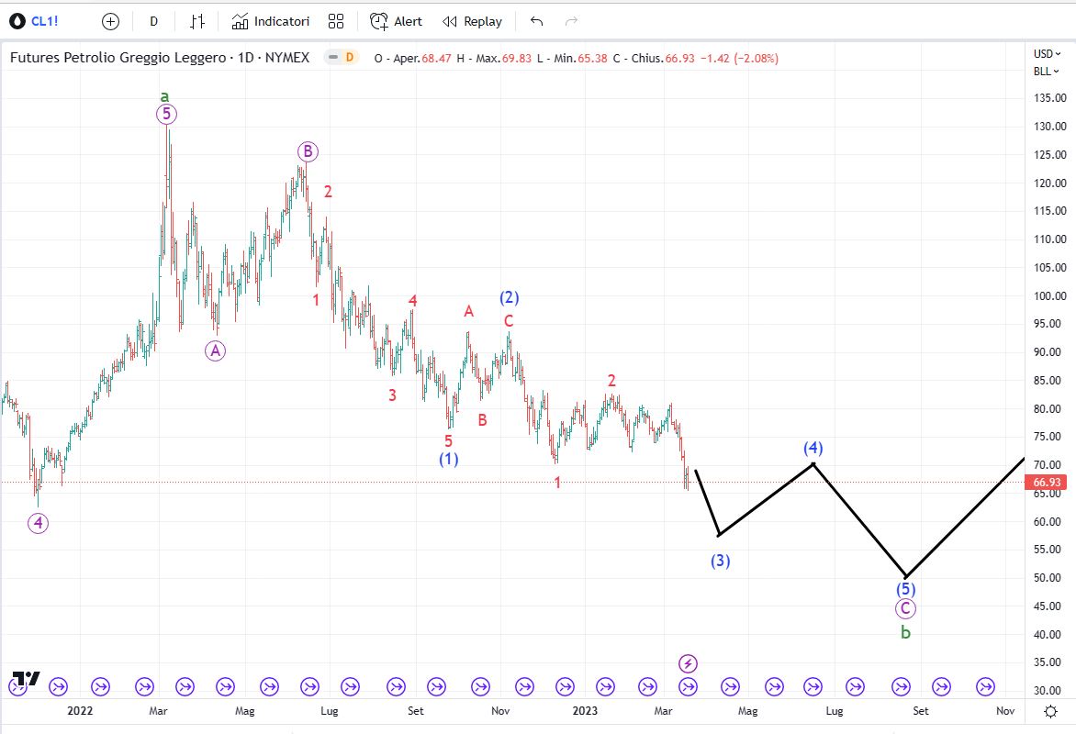The width and height of the screenshot is (1076, 734).
Task: Open the Indicatori menu
Action: click(x=271, y=22)
